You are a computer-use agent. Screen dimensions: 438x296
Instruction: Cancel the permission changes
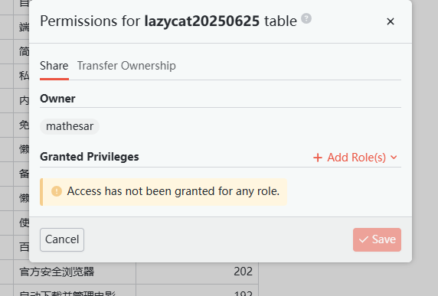(x=62, y=239)
